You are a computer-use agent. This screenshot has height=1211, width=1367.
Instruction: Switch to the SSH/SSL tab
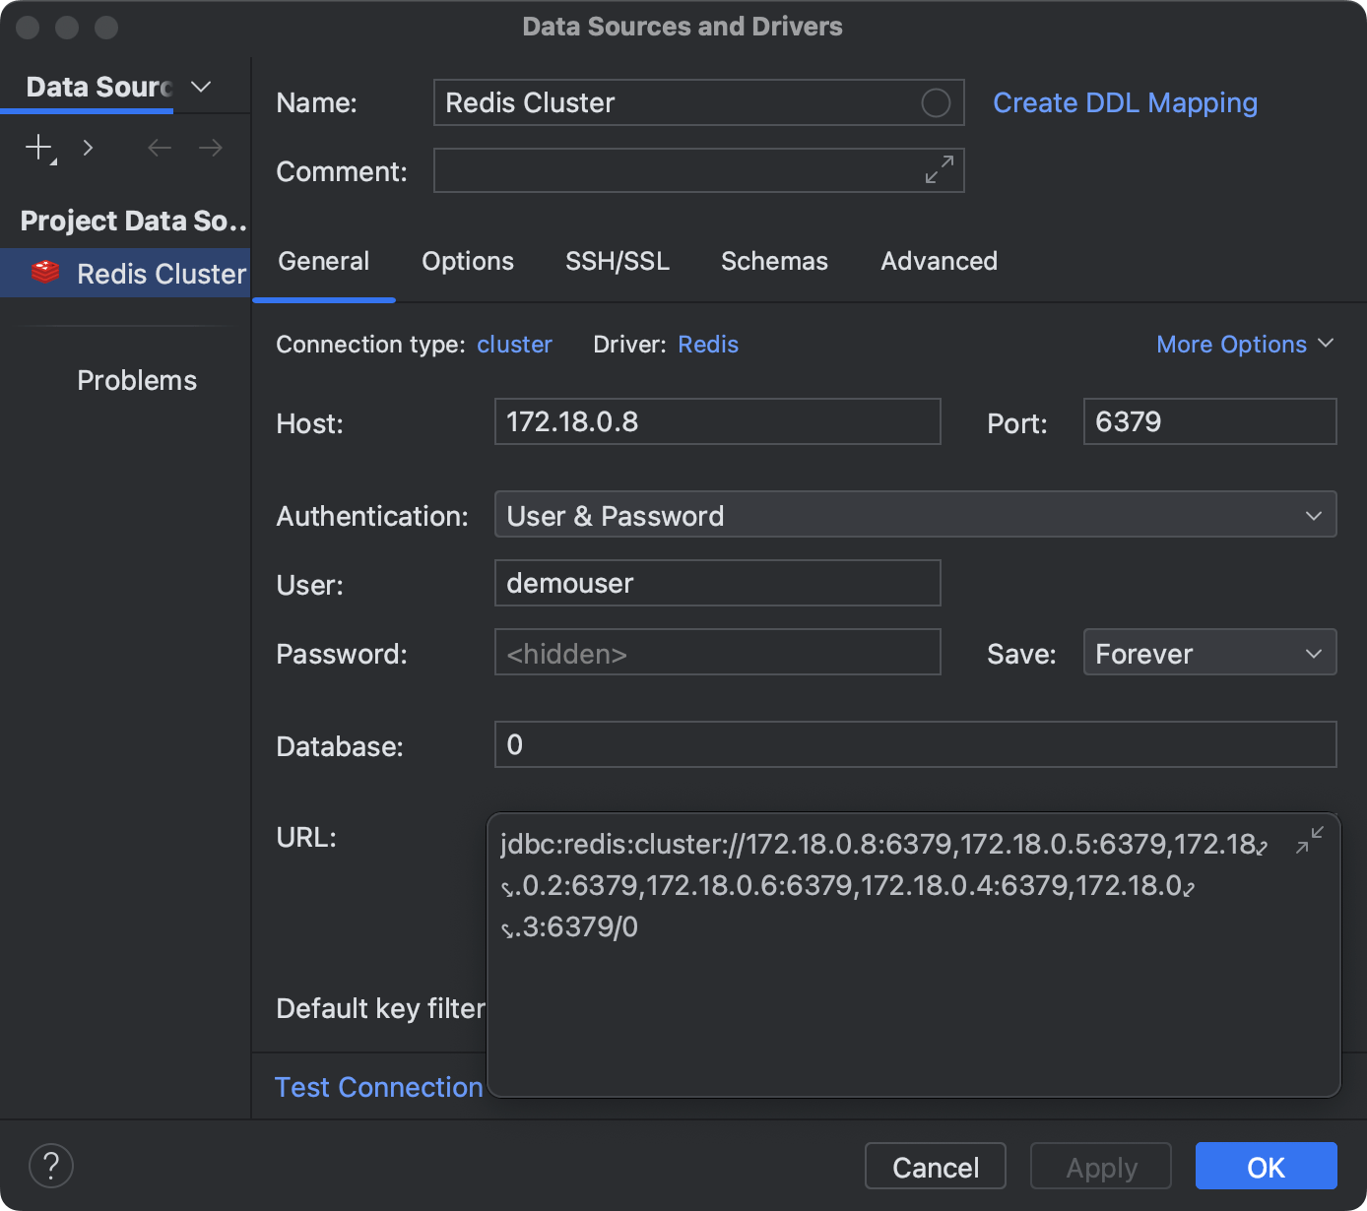click(x=618, y=261)
